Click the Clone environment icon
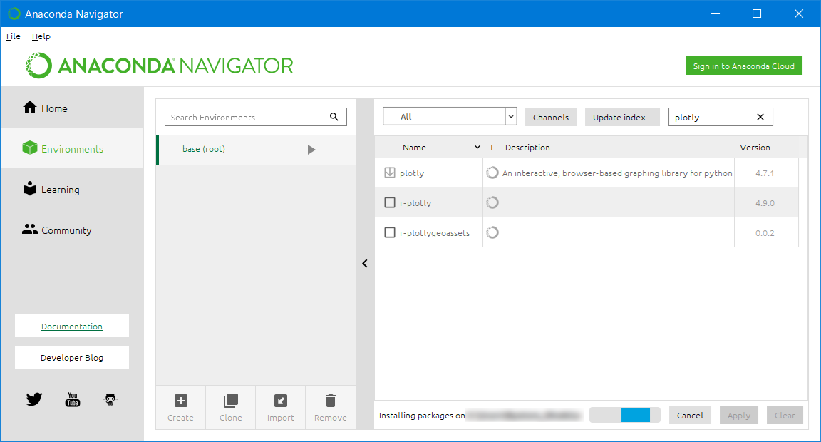The width and height of the screenshot is (821, 442). pyautogui.click(x=230, y=401)
